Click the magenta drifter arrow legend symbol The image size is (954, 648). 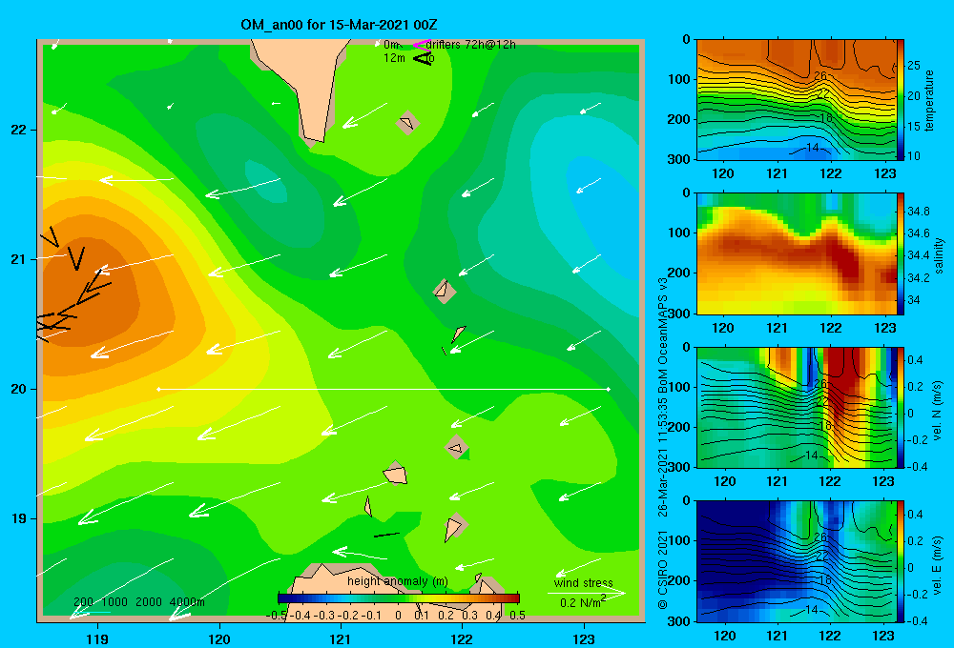[x=421, y=45]
